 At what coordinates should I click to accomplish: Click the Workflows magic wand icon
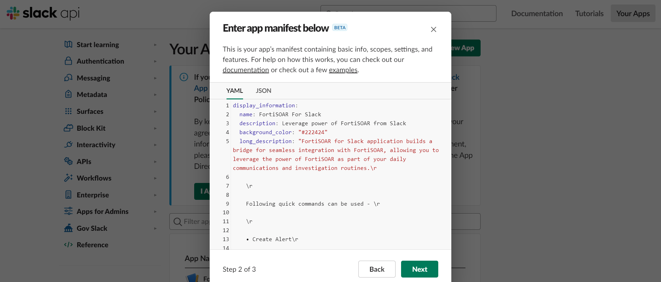point(68,178)
